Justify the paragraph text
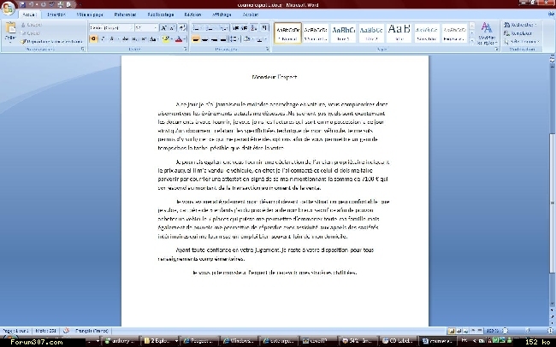556x347 pixels. (x=222, y=39)
